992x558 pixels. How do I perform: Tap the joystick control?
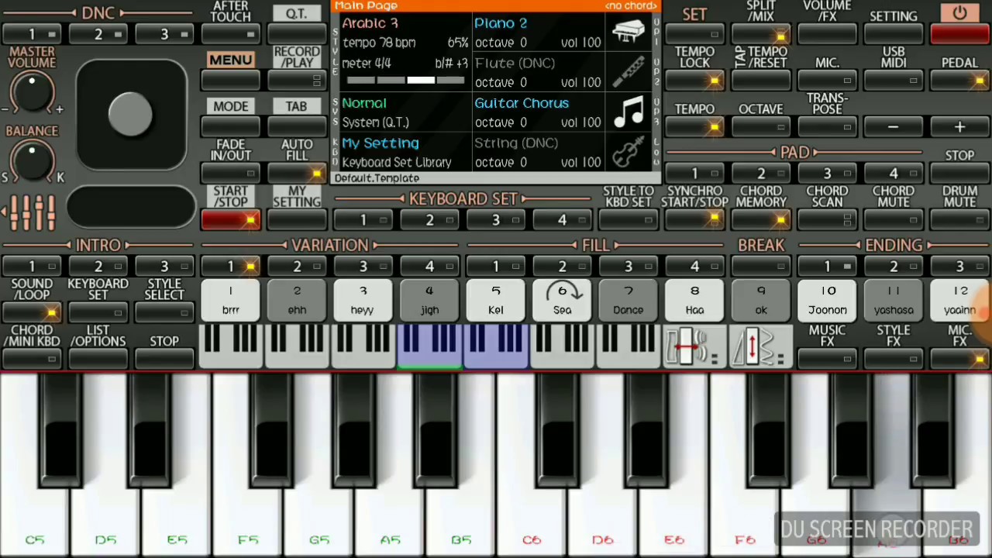(131, 114)
